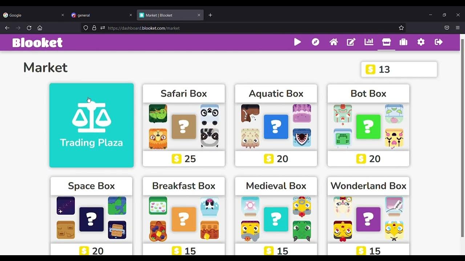Screen dimensions: 465x261
Task: Click the Safari Box title
Action: (x=184, y=94)
